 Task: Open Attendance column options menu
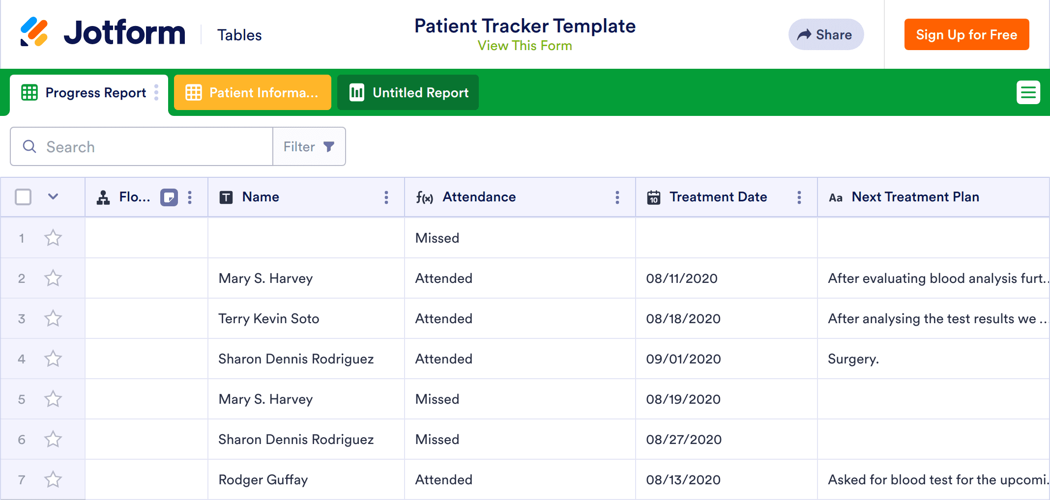[617, 197]
